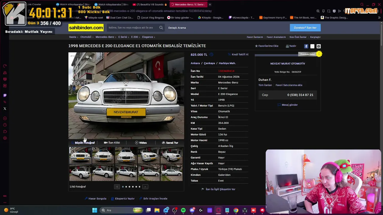Click the red listing number 1323600414
This screenshot has width=383, height=215.
[x=226, y=71]
